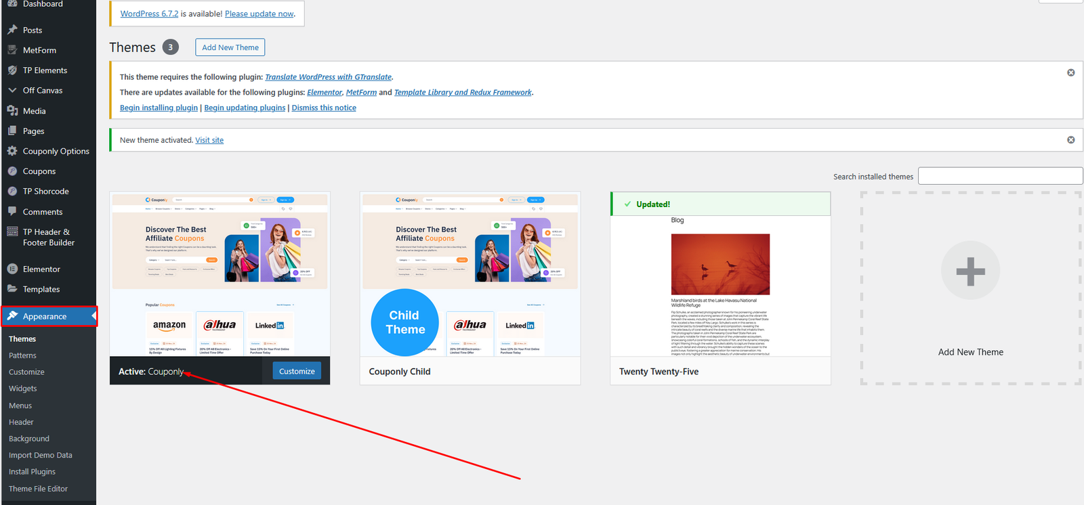Click the Comments bubble icon
This screenshot has width=1084, height=505.
(x=12, y=212)
